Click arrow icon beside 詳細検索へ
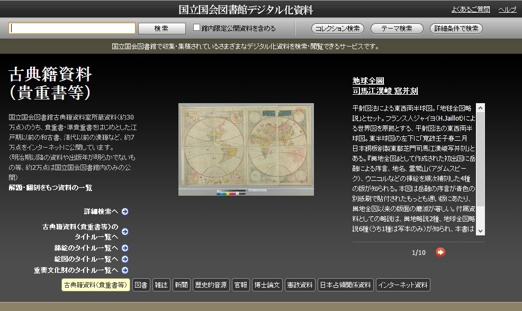 (x=125, y=212)
